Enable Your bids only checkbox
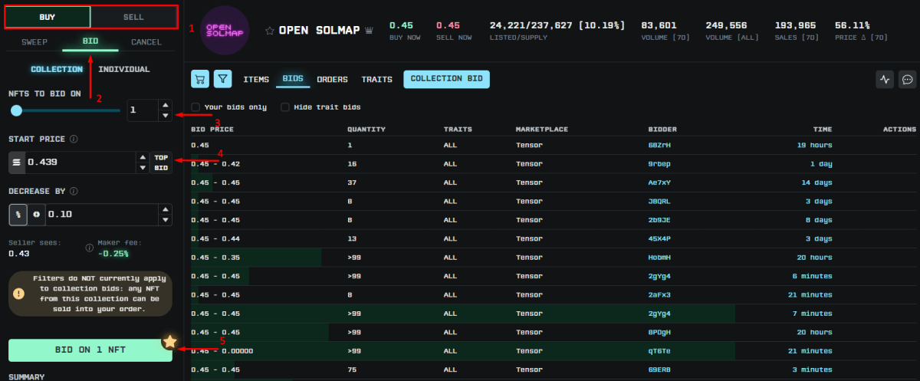The width and height of the screenshot is (920, 381). 195,107
